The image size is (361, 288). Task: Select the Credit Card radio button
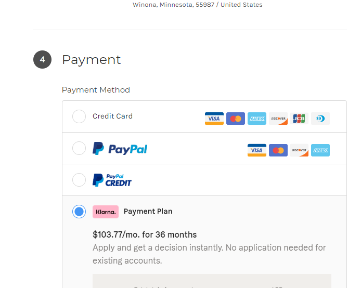(x=79, y=116)
